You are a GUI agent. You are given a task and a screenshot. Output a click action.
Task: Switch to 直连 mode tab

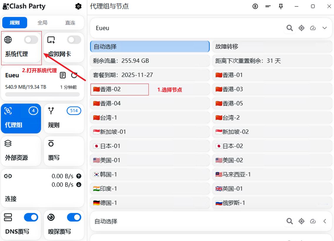[x=70, y=23]
